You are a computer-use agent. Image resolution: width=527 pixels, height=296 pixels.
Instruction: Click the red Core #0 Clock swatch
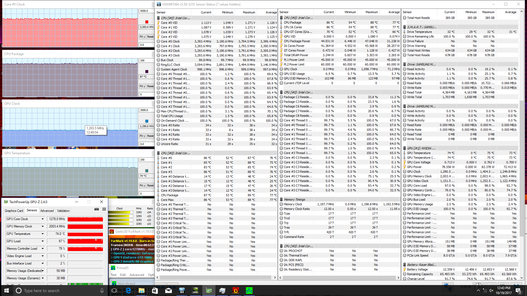pos(147,22)
